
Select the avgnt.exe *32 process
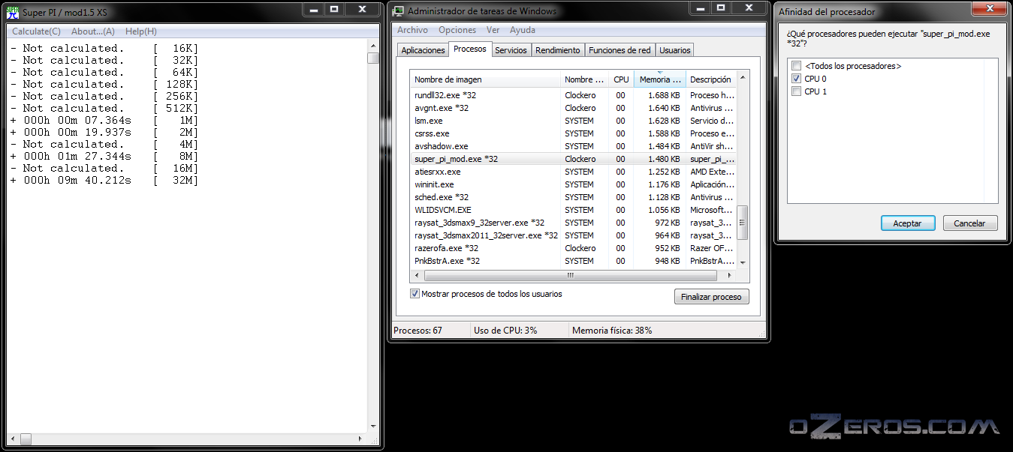(x=574, y=108)
